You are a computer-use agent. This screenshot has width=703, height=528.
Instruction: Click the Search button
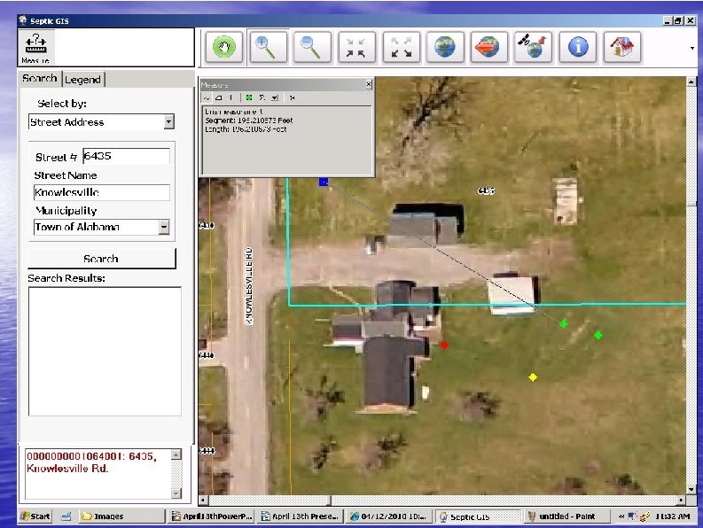102,259
